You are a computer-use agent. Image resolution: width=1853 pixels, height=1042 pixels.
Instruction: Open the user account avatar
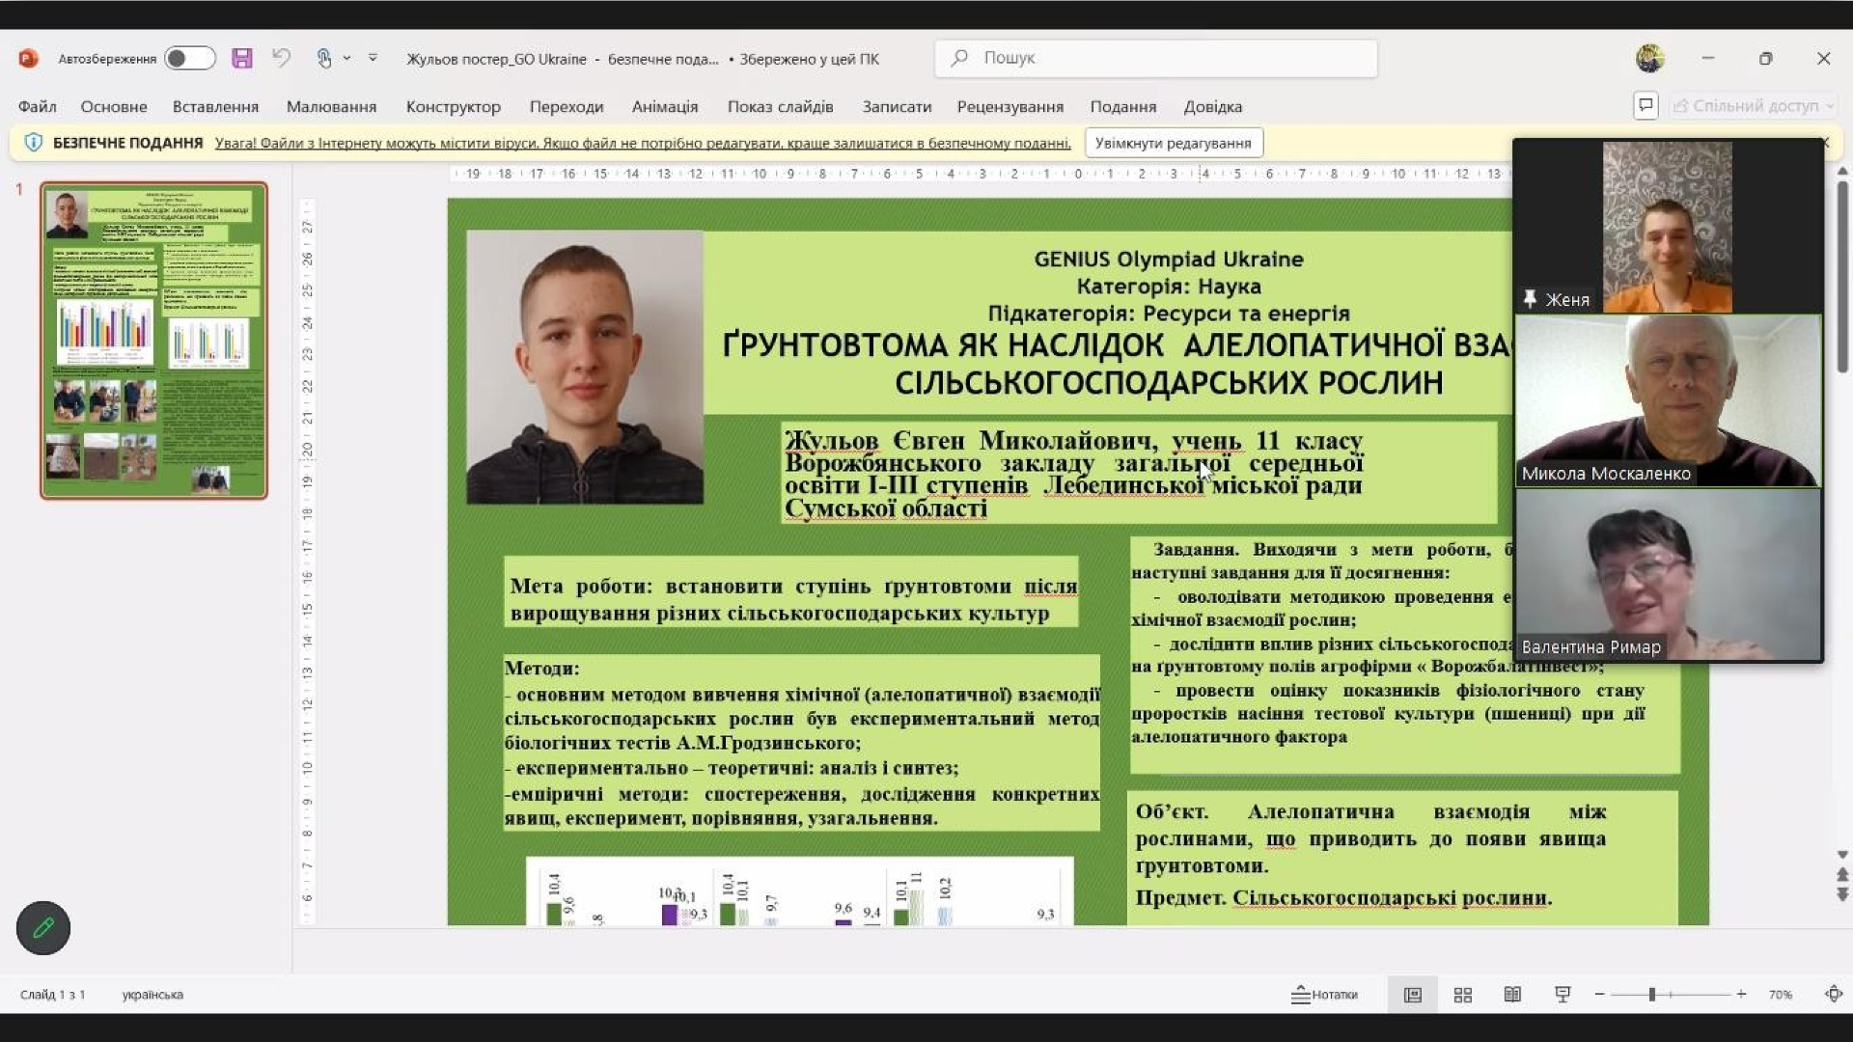(1649, 58)
